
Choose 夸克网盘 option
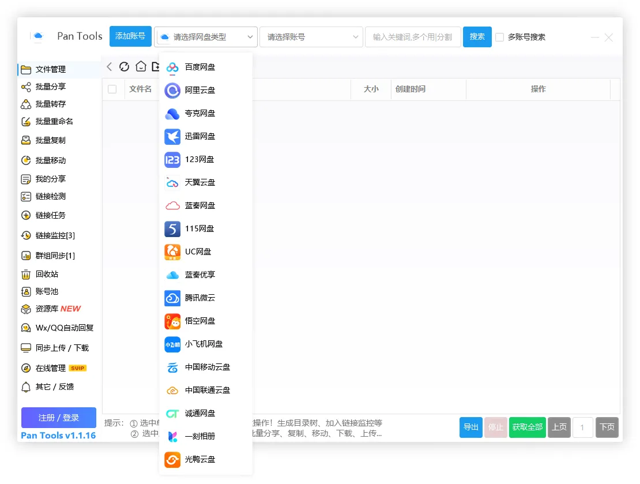206,113
